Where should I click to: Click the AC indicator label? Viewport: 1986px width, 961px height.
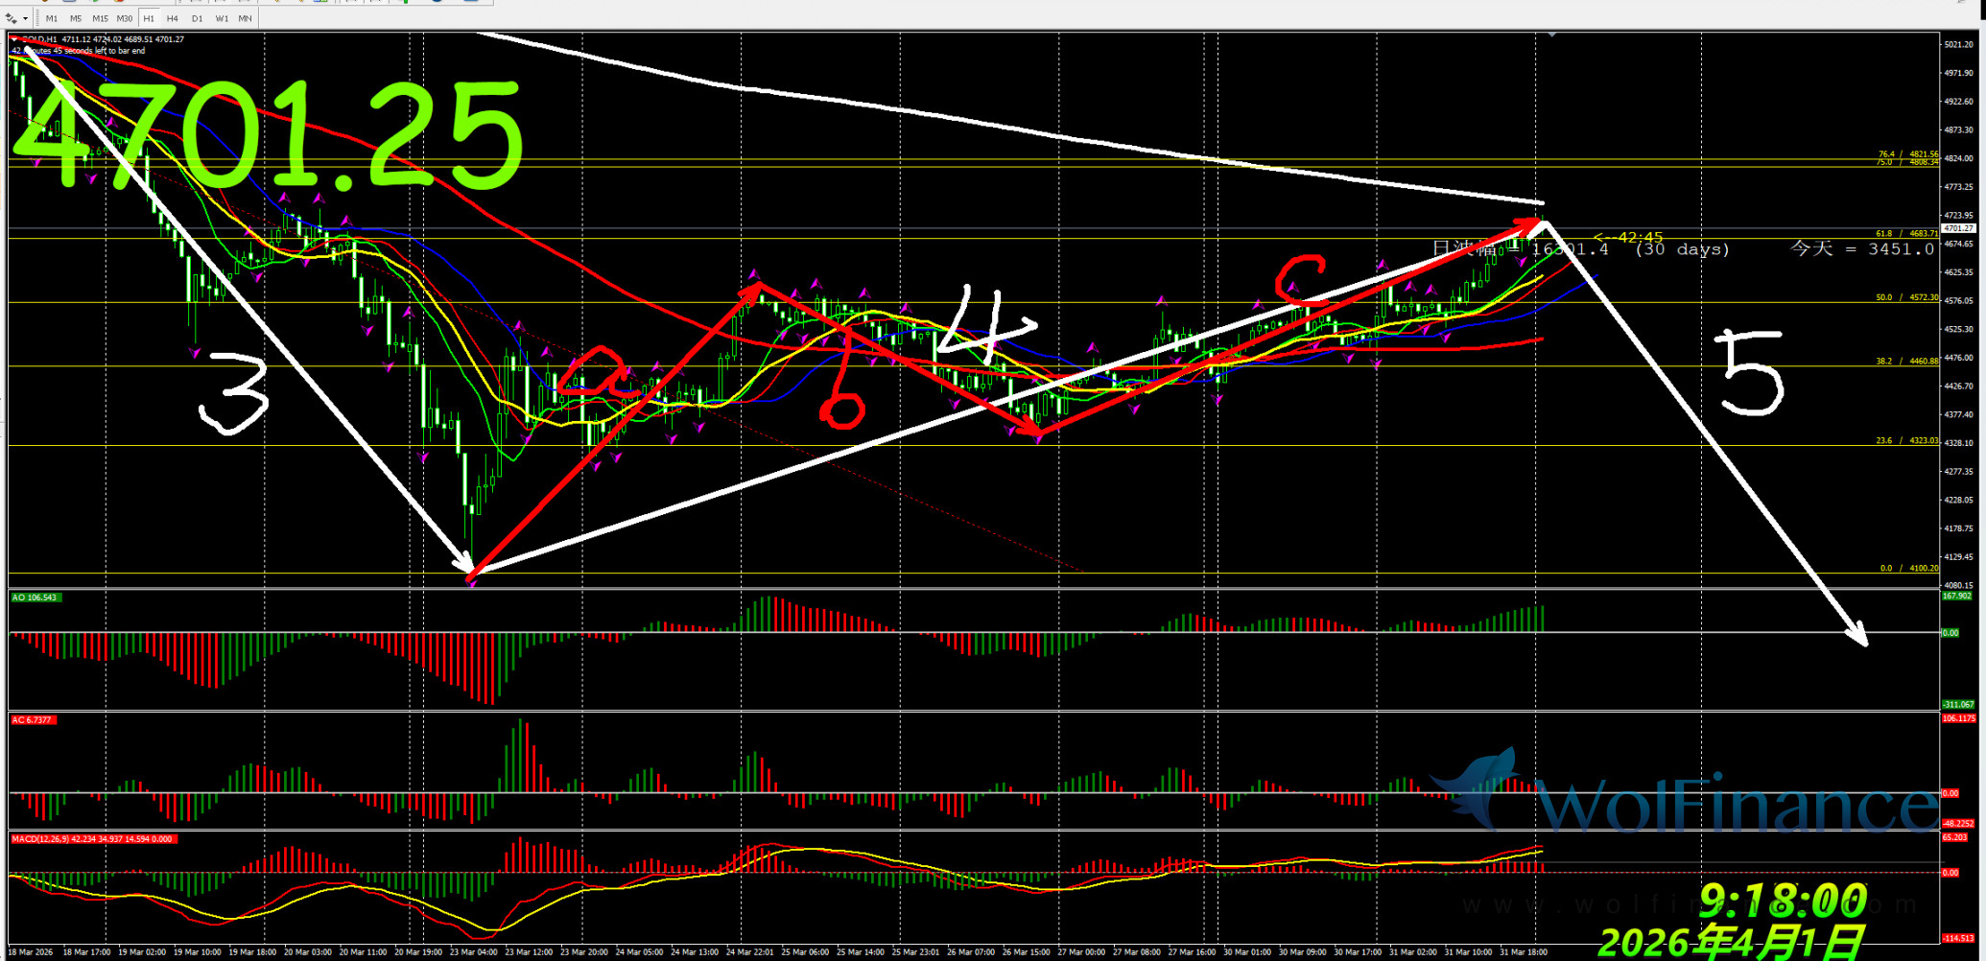33,719
